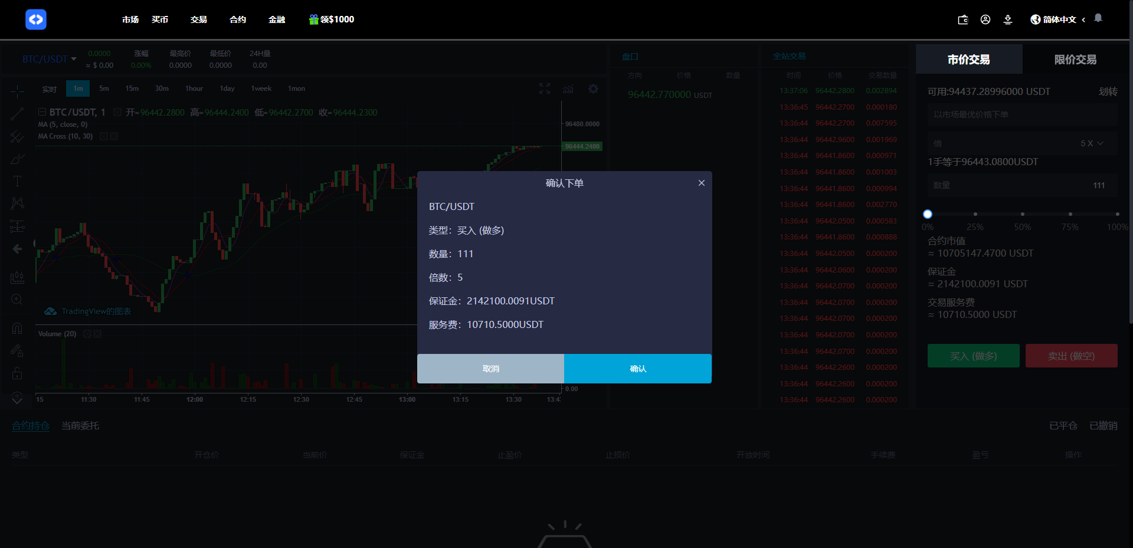
Task: Open the 简体中文 language selector
Action: pyautogui.click(x=1056, y=19)
